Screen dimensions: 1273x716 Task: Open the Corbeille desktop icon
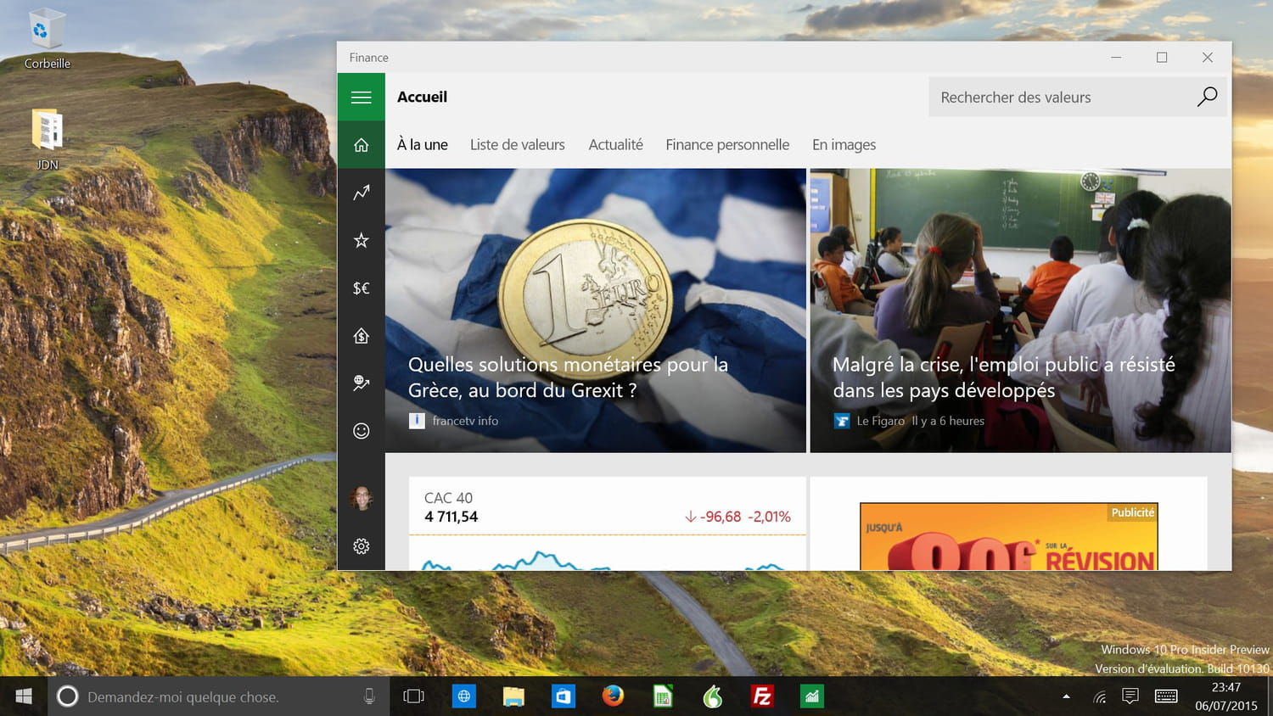47,39
